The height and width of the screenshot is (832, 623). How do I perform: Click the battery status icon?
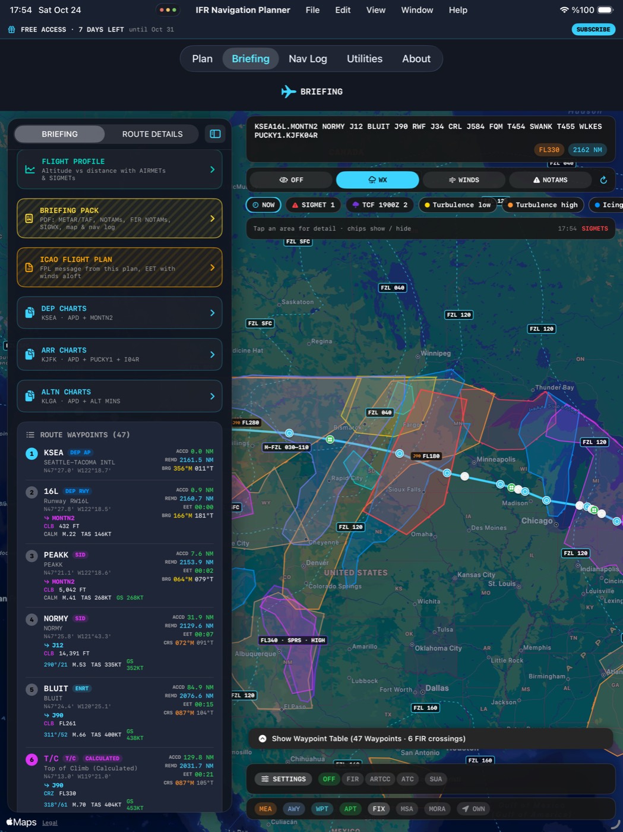pyautogui.click(x=606, y=10)
